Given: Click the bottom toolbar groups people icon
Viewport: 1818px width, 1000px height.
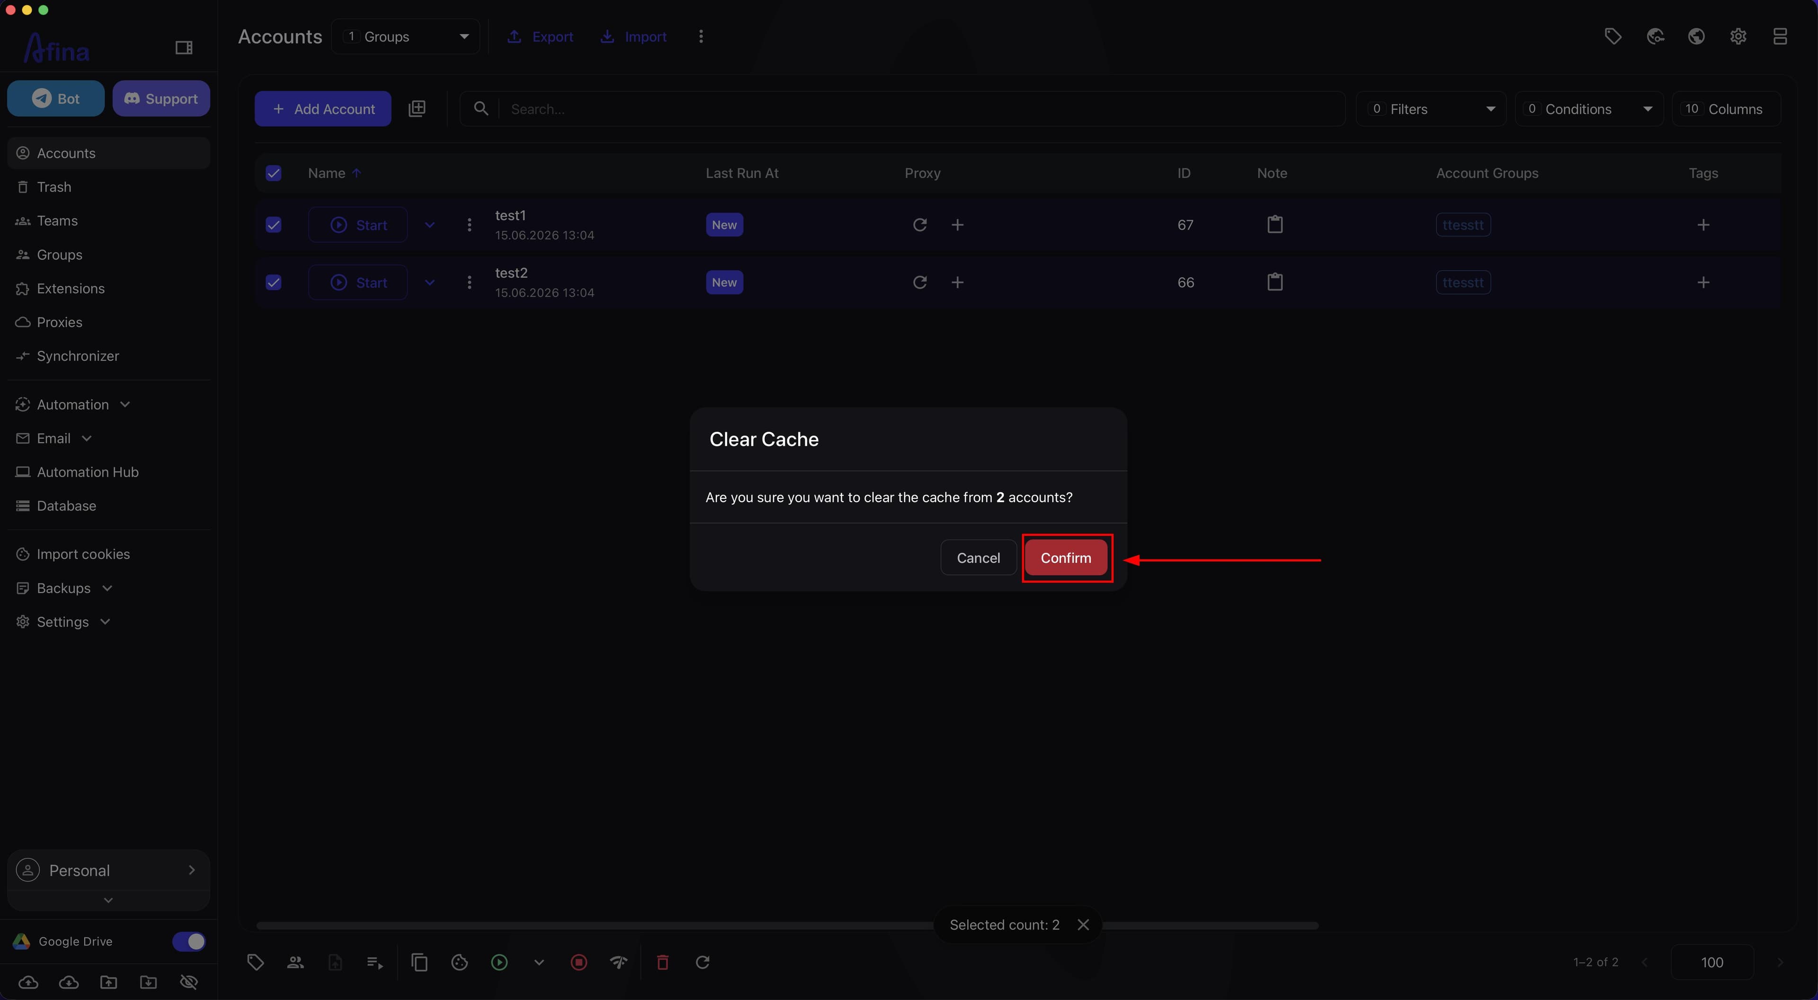Looking at the screenshot, I should 295,962.
